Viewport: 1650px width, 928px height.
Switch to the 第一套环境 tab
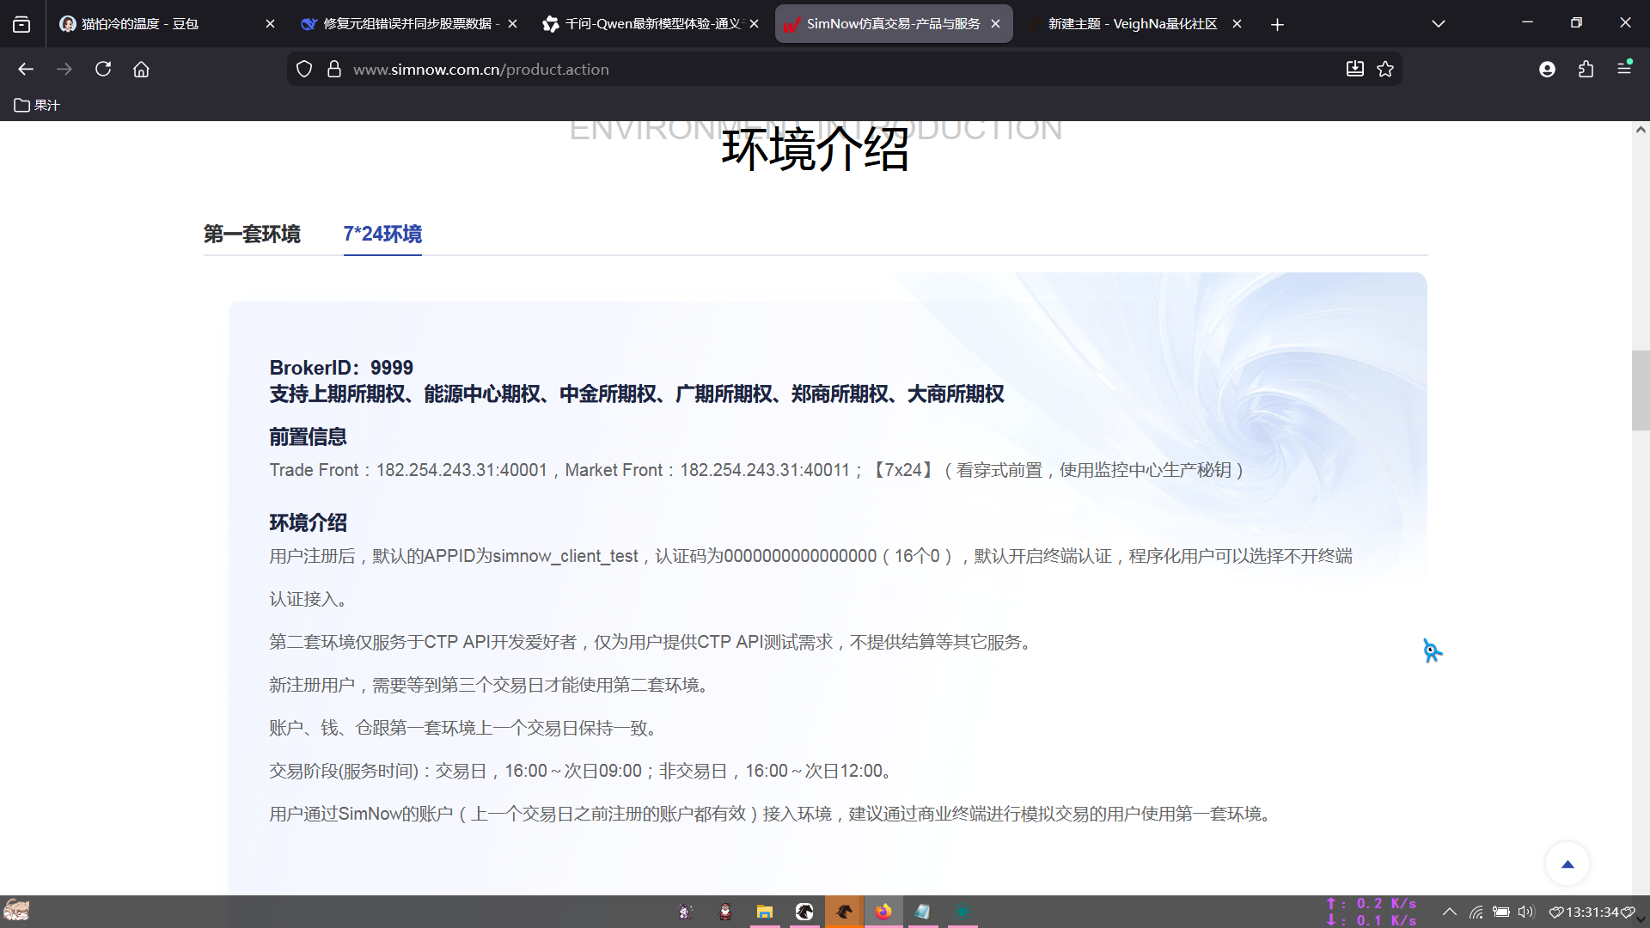[252, 234]
